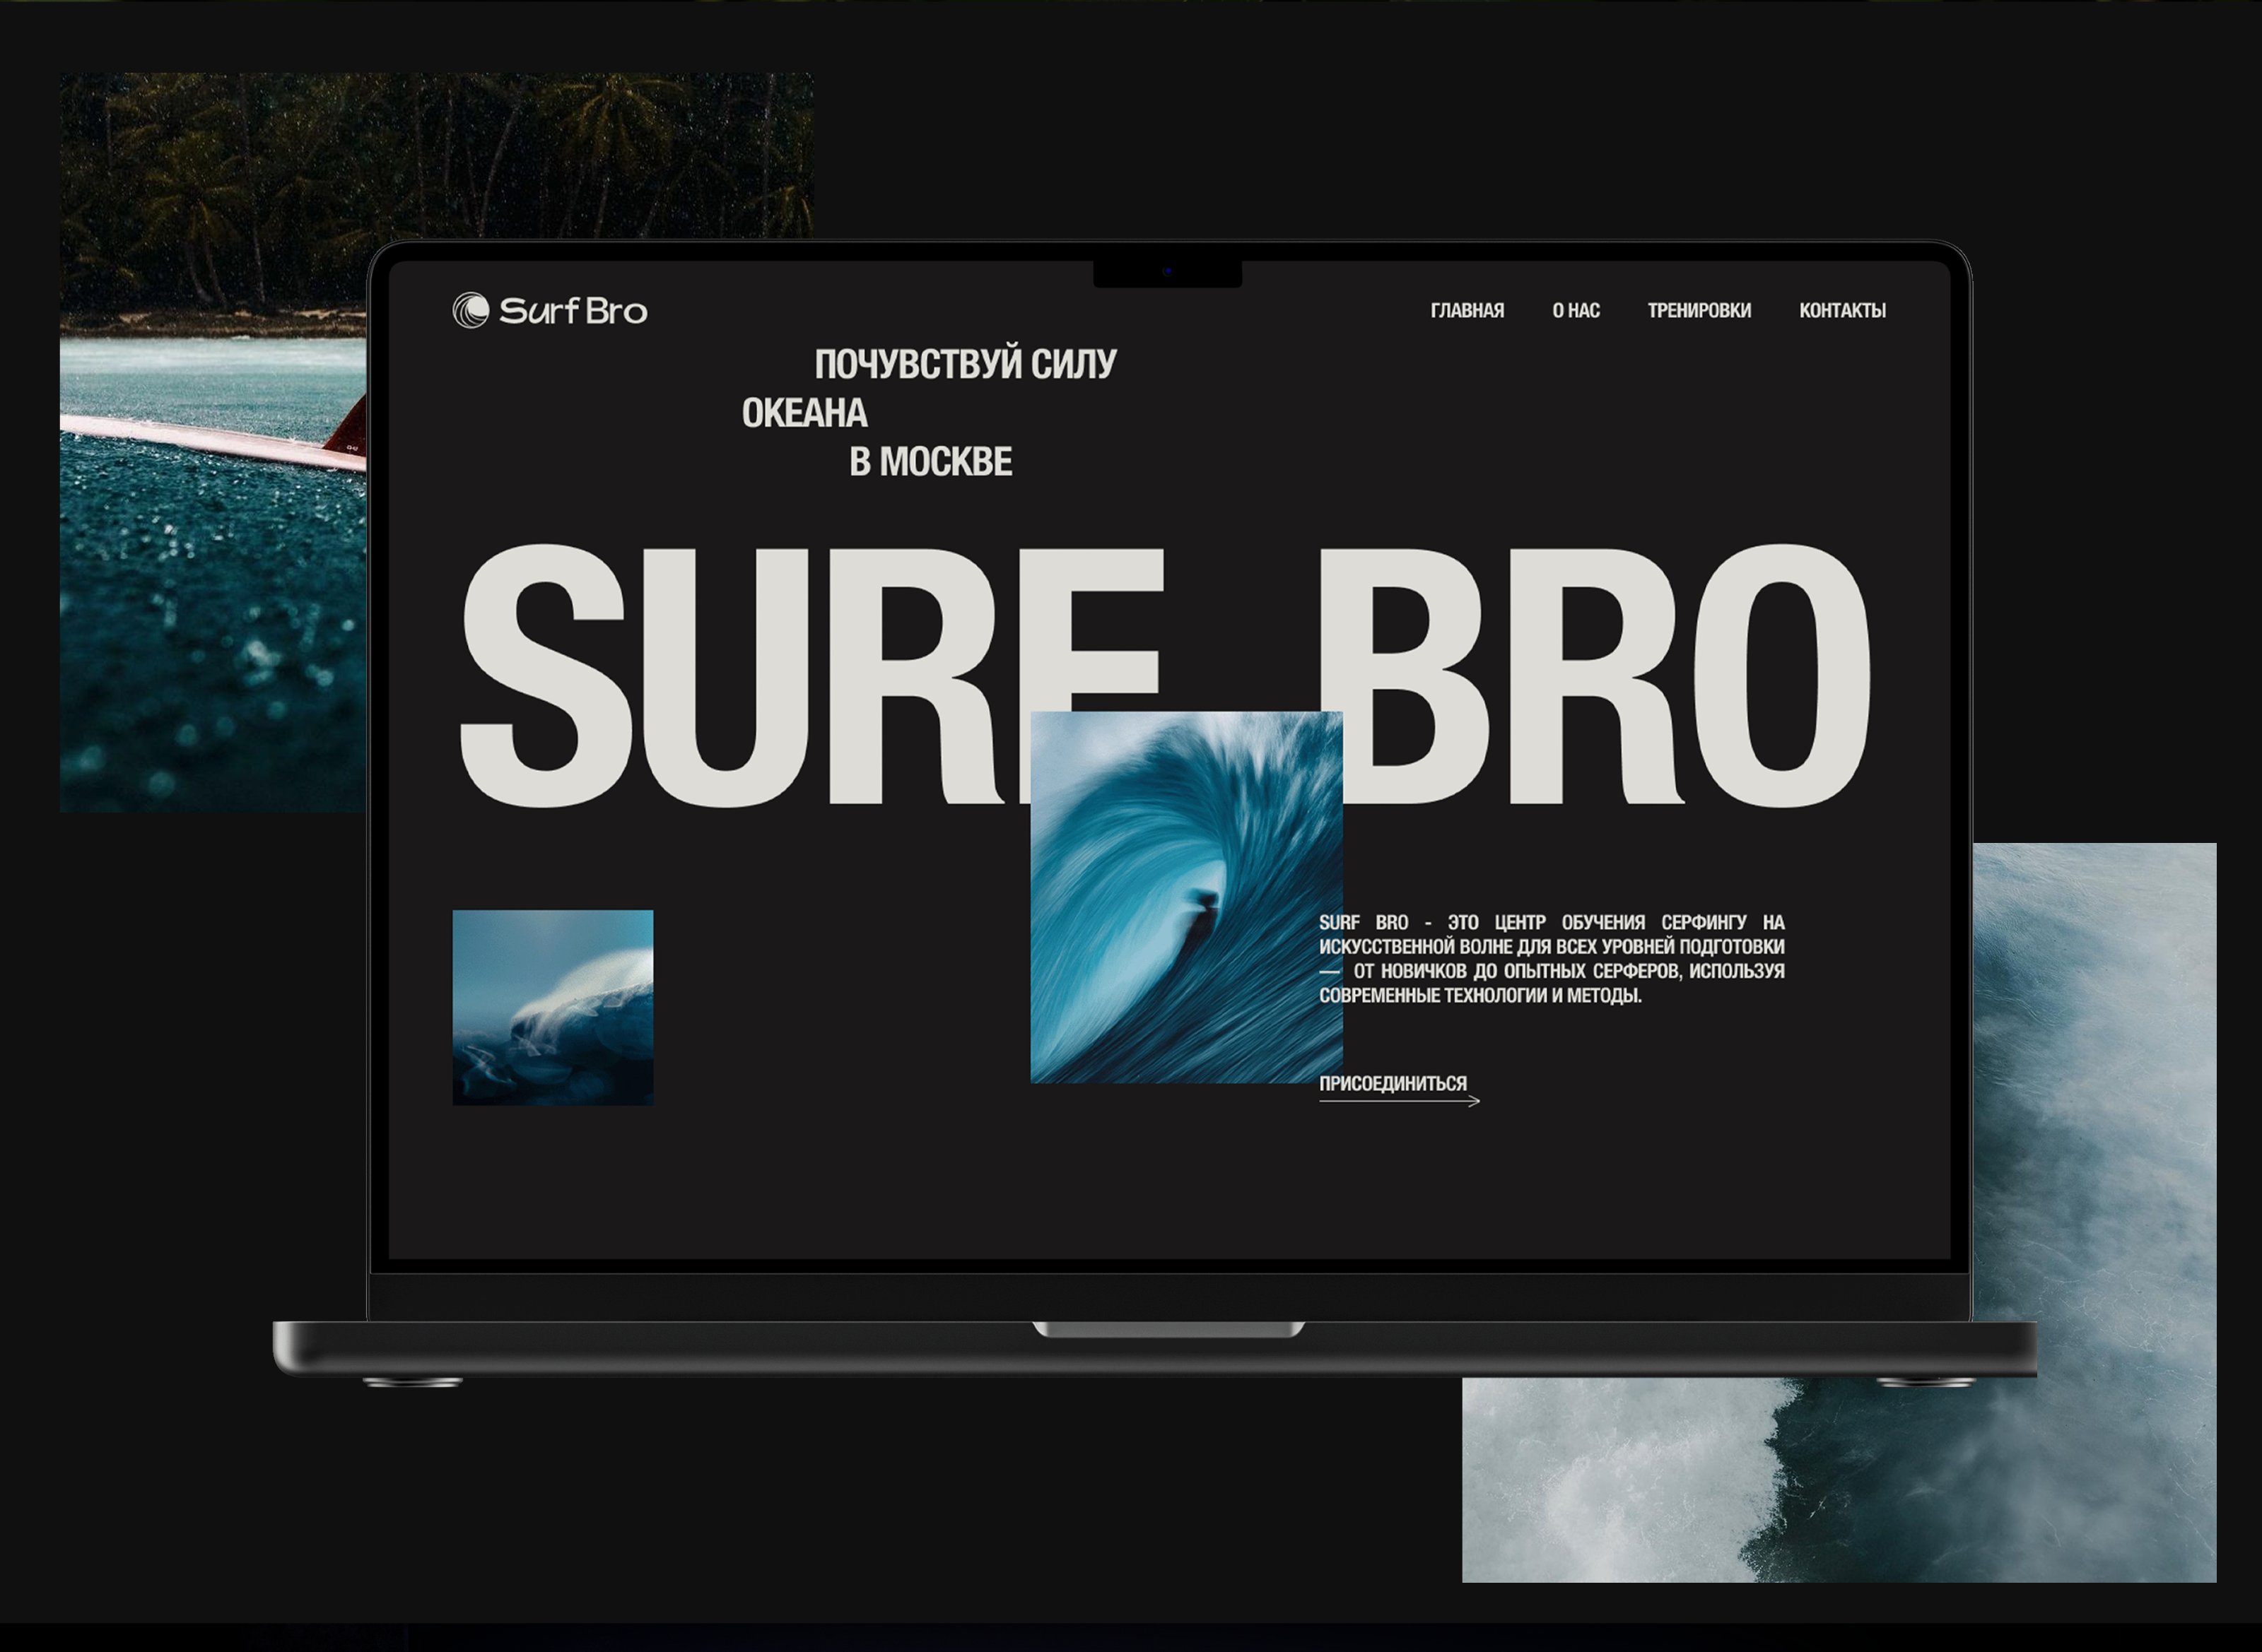2262x1652 pixels.
Task: Click the В МОСКВЕ headline line
Action: click(x=930, y=462)
